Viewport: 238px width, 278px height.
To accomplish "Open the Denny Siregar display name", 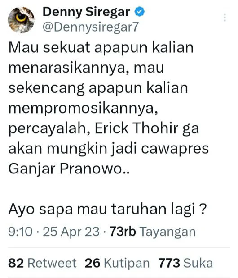I will click(86, 12).
